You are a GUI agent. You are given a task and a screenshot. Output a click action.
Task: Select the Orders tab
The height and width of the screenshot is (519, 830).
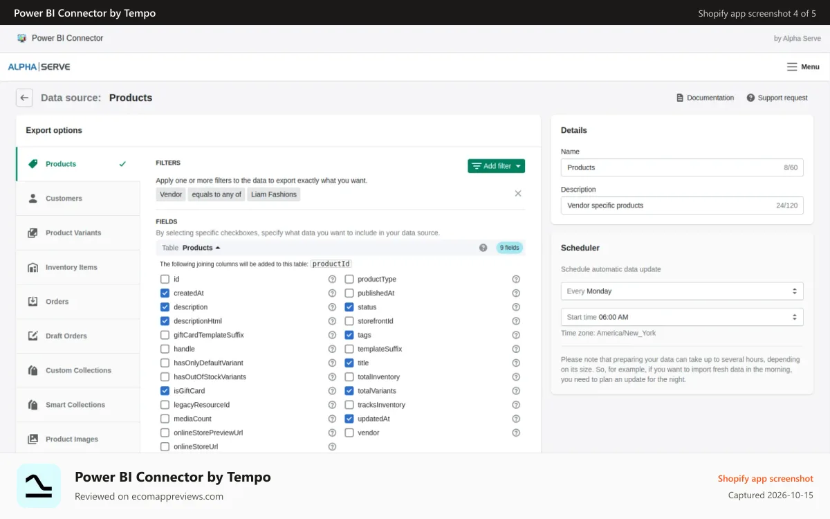coord(78,302)
